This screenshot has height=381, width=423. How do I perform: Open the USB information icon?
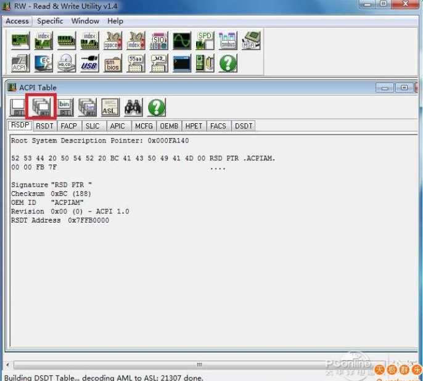[89, 63]
